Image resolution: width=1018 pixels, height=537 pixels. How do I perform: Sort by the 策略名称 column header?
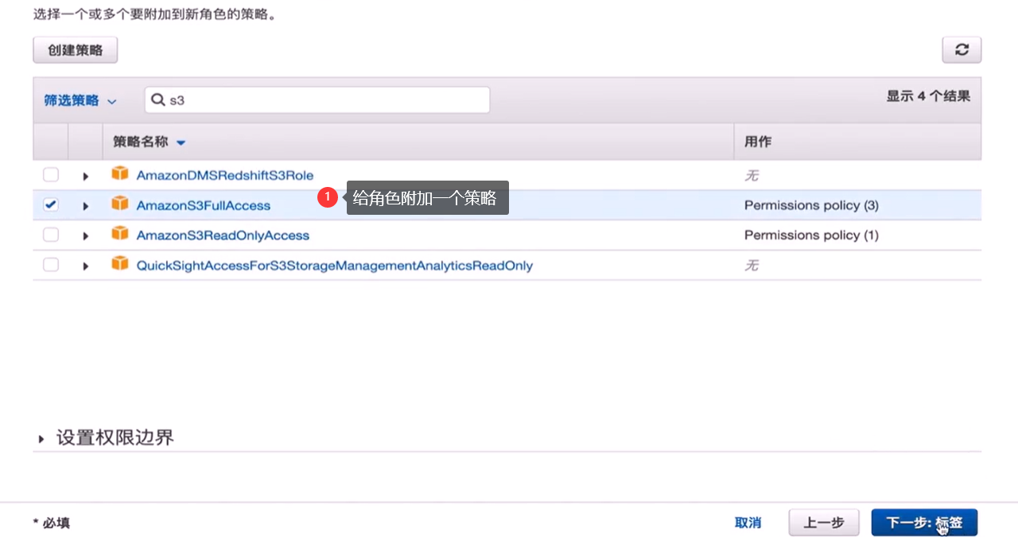[149, 142]
